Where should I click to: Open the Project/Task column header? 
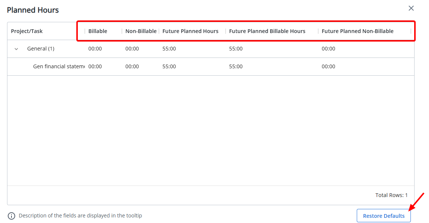(x=26, y=31)
